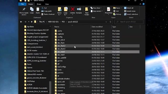Open the recent locations dropdown arrow

click(x=29, y=22)
